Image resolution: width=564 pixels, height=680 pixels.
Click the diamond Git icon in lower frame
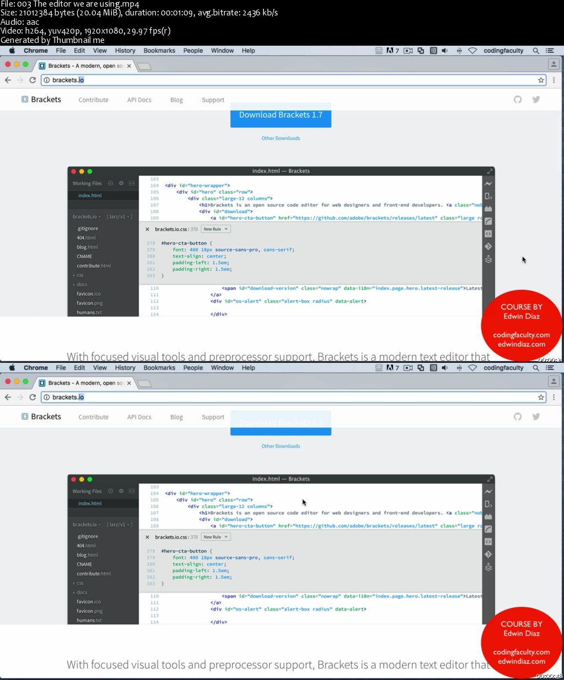coord(488,554)
